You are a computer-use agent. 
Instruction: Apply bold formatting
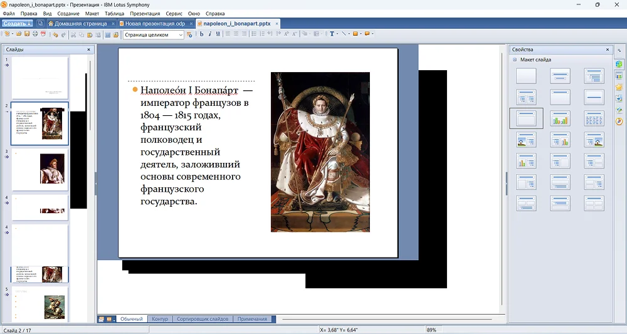[201, 34]
